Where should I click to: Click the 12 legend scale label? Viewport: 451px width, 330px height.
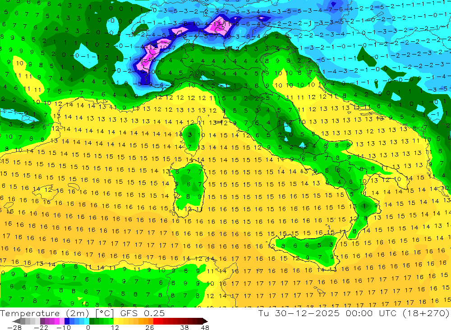115,327
